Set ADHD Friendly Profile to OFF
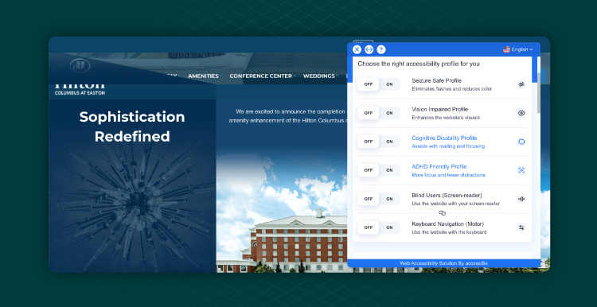This screenshot has height=307, width=597. [x=369, y=170]
